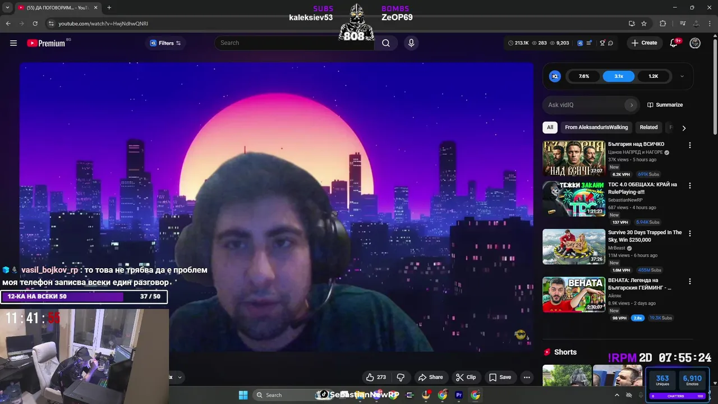
Task: Open Chrome extensions puzzle icon
Action: pos(663,24)
